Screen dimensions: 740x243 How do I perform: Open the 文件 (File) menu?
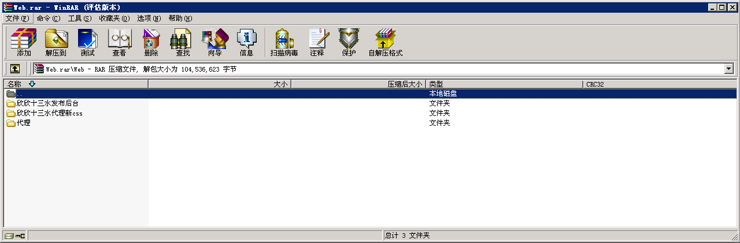pyautogui.click(x=17, y=18)
